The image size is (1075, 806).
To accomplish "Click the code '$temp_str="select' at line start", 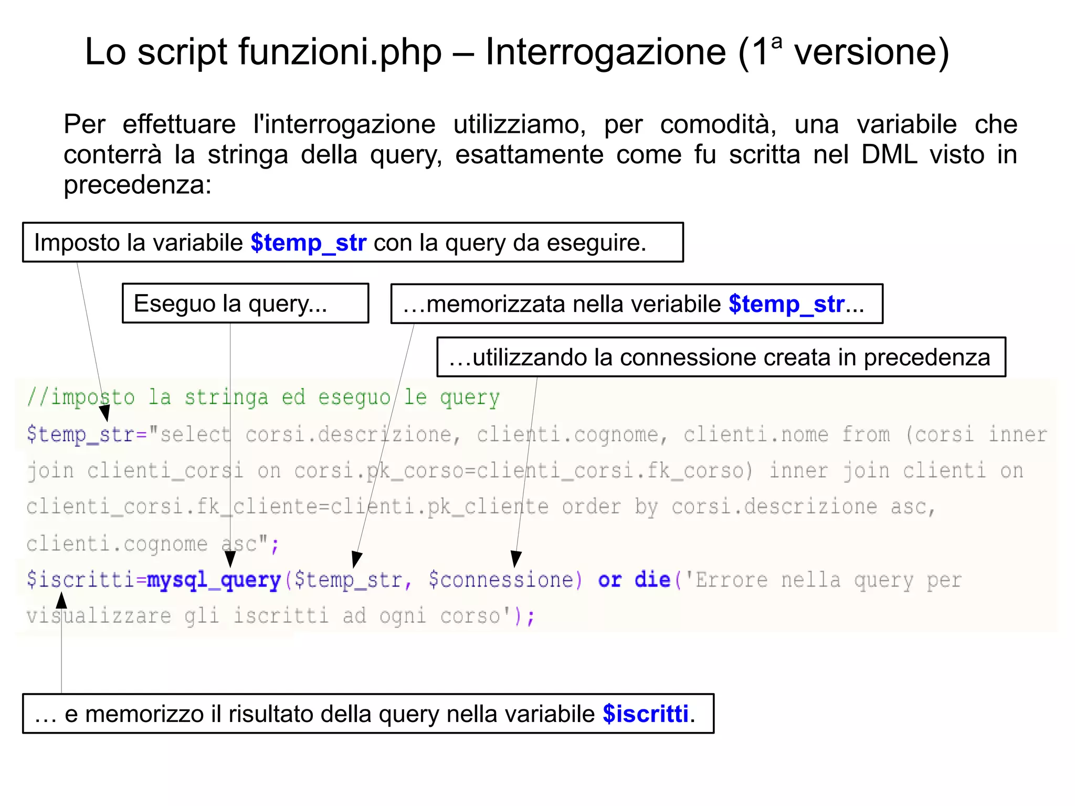I will 128,435.
